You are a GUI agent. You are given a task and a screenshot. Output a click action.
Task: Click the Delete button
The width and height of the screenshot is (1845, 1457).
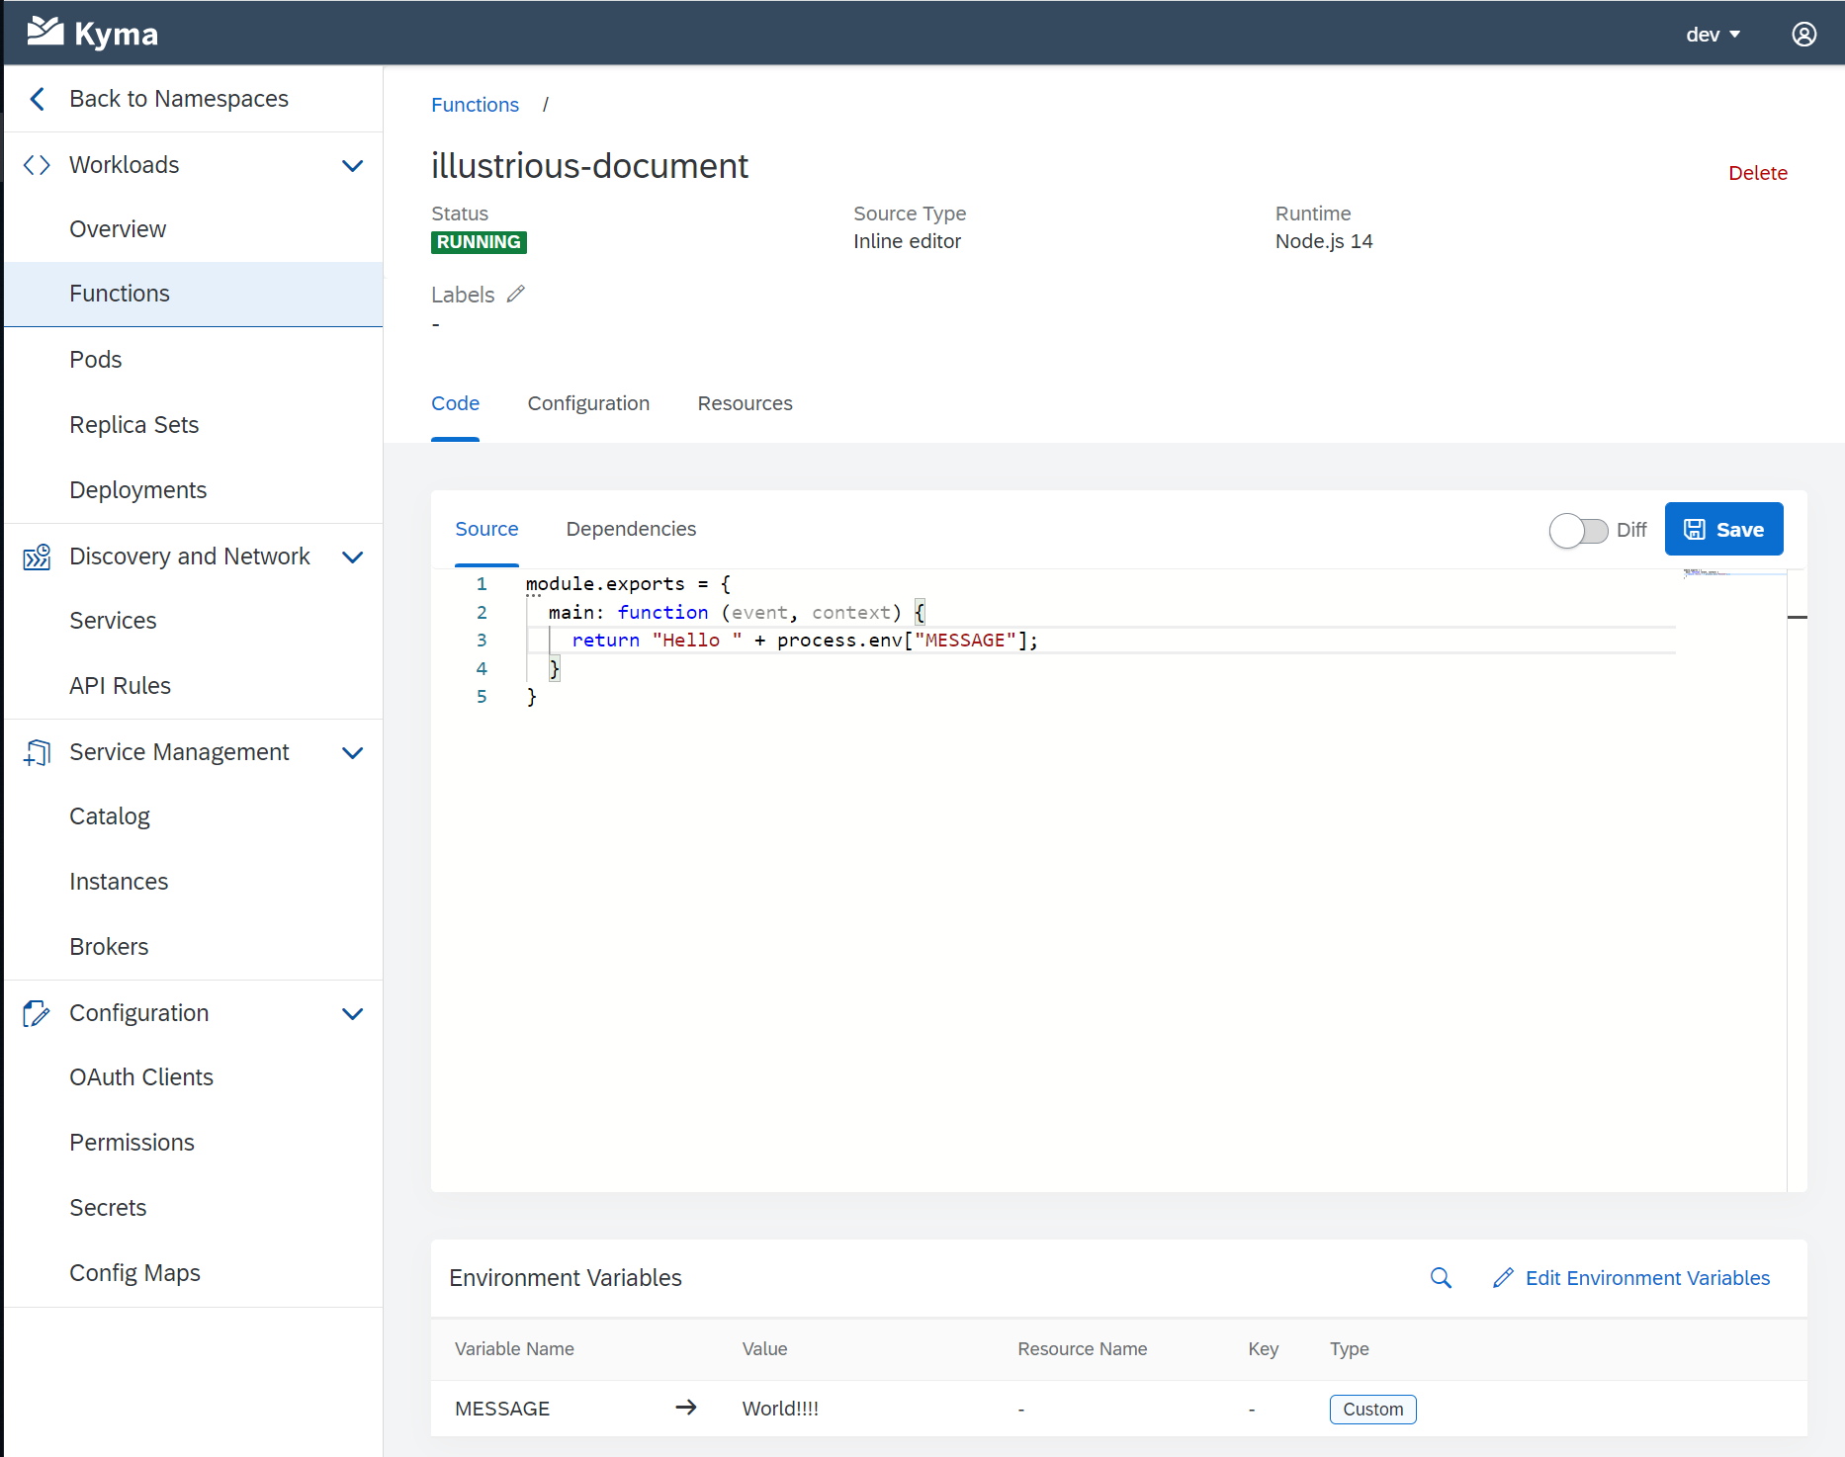click(x=1758, y=172)
